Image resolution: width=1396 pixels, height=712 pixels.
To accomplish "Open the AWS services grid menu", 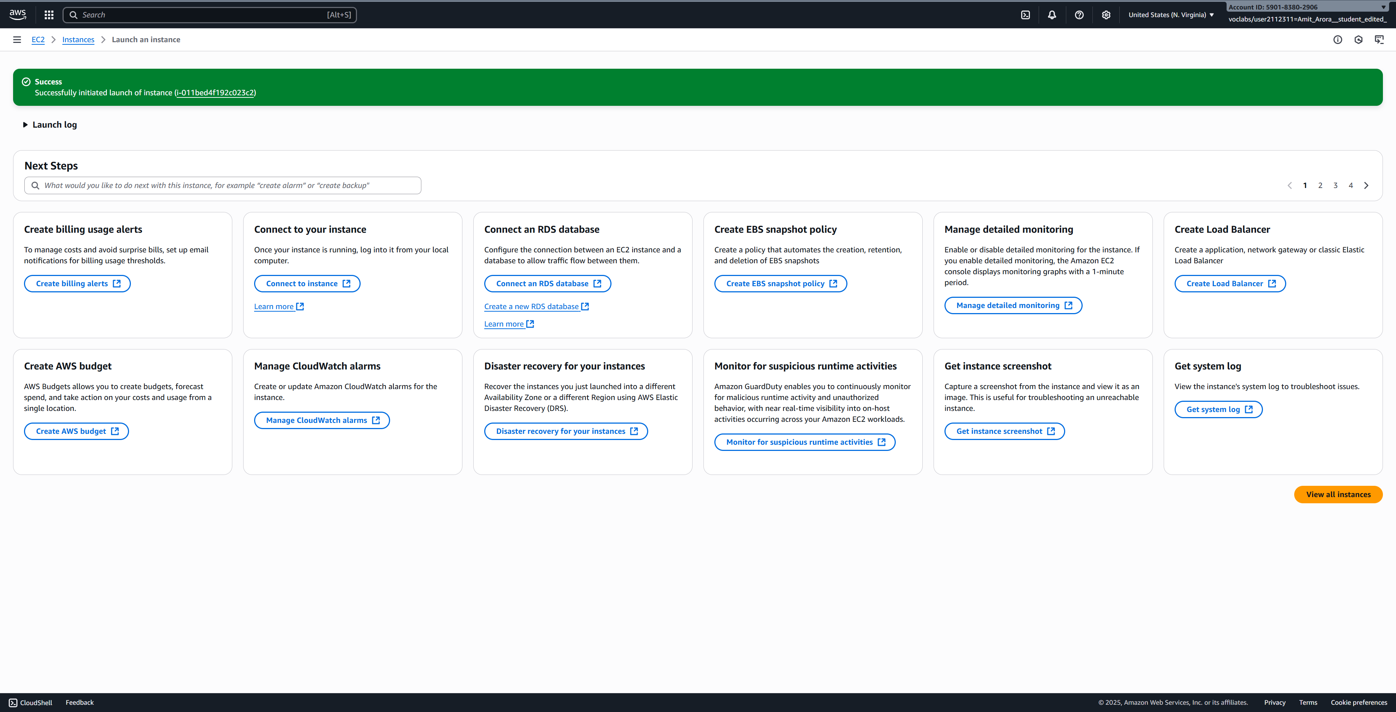I will pos(49,15).
